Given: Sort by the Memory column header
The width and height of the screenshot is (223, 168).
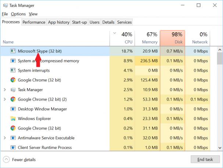Looking at the screenshot, I should tap(147, 38).
